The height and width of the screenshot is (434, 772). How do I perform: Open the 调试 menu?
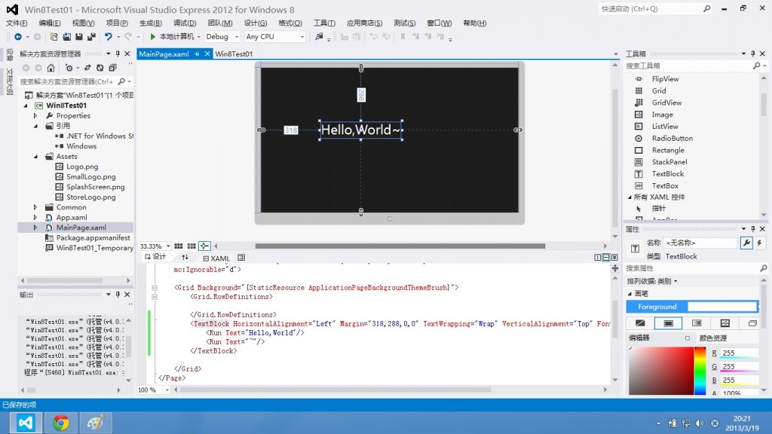click(185, 23)
